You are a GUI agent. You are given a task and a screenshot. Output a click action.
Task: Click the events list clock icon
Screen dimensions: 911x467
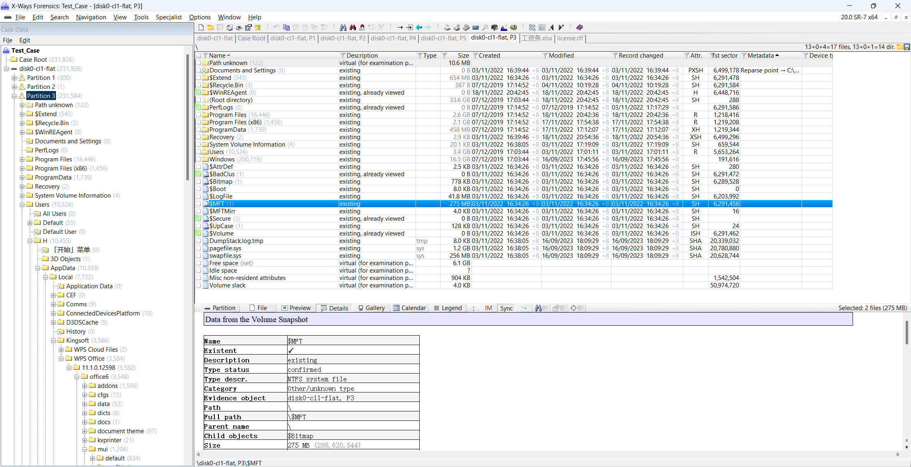tap(559, 308)
